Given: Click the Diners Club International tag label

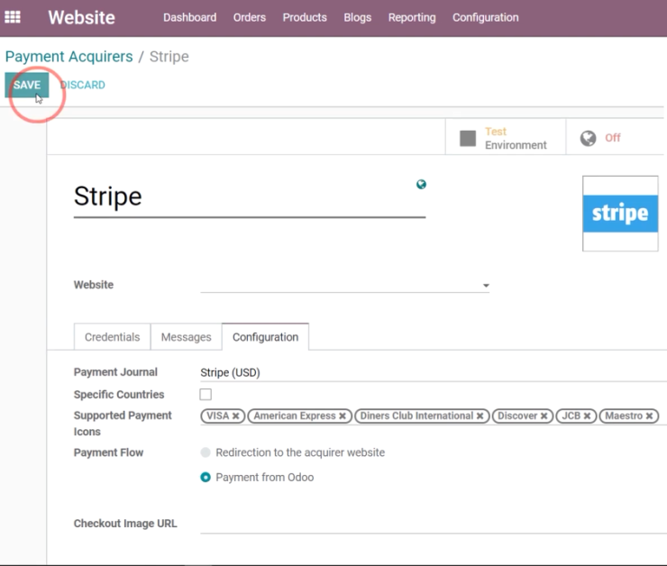Looking at the screenshot, I should pyautogui.click(x=416, y=415).
